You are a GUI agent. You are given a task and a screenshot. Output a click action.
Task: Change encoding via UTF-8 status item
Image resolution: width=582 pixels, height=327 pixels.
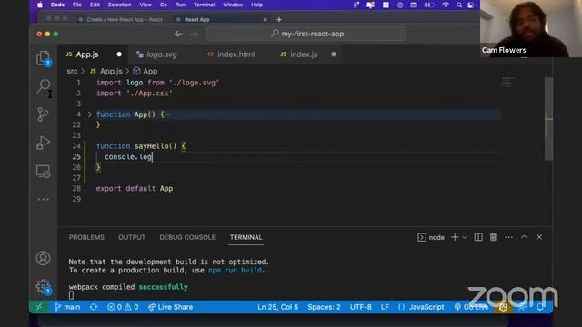coord(360,307)
